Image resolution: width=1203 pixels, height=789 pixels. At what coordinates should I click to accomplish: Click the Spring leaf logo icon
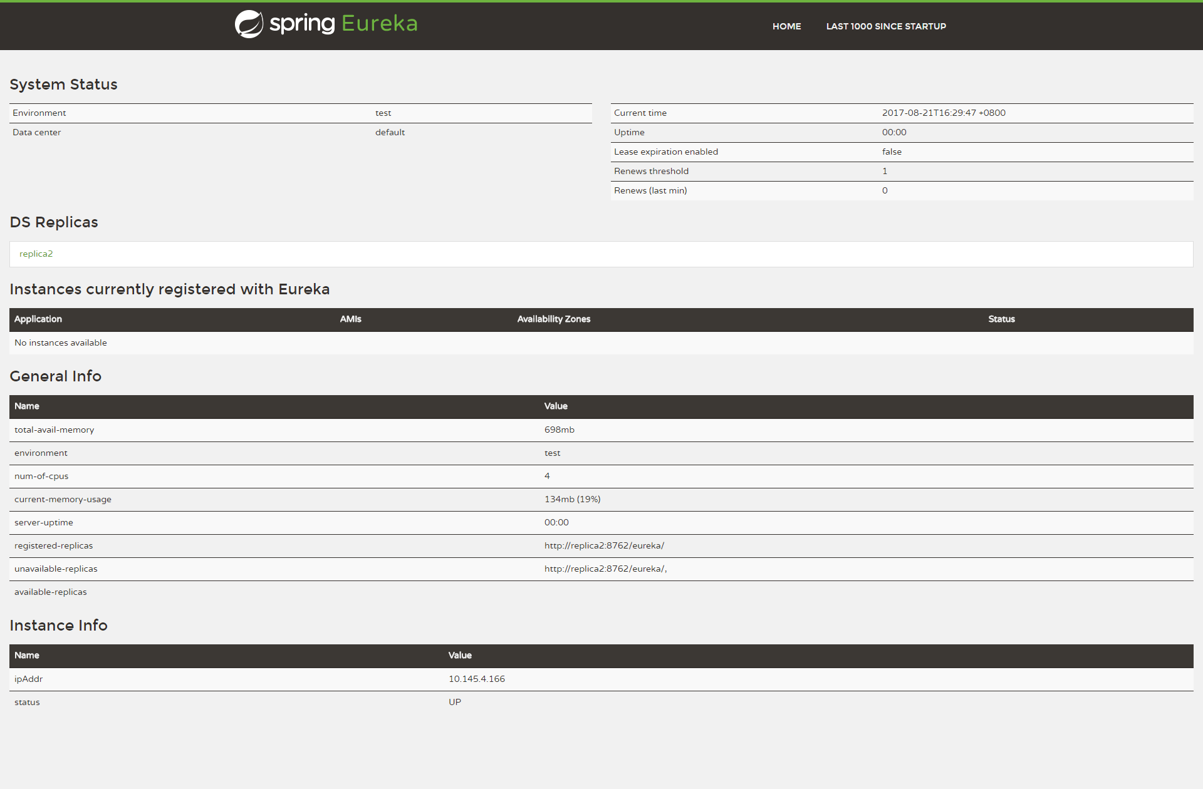249,24
